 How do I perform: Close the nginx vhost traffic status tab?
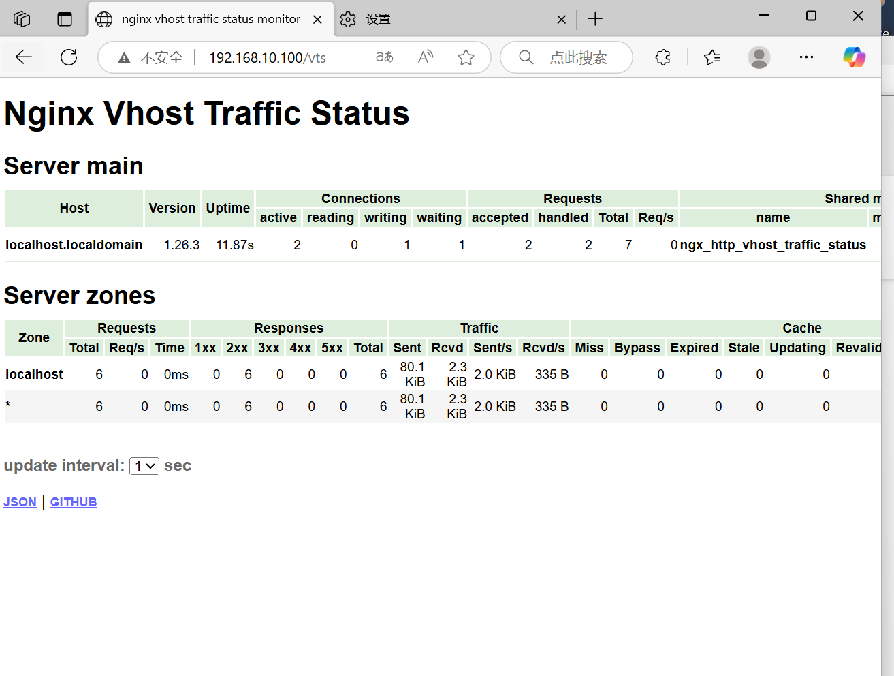(317, 20)
